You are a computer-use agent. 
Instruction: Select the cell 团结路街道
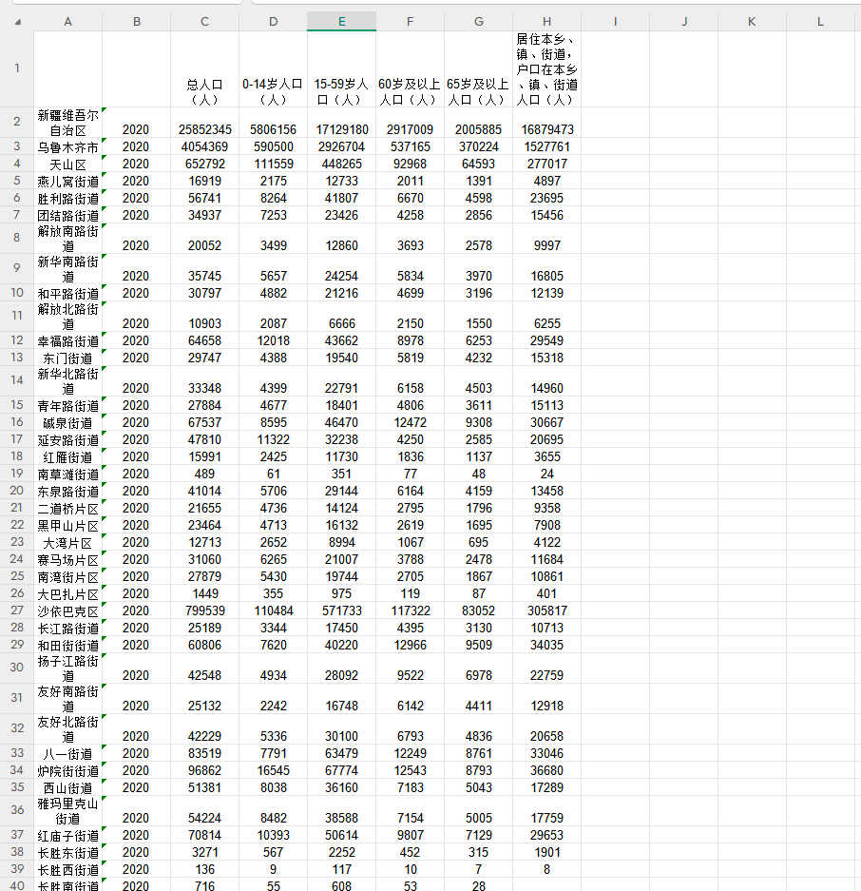(x=68, y=215)
